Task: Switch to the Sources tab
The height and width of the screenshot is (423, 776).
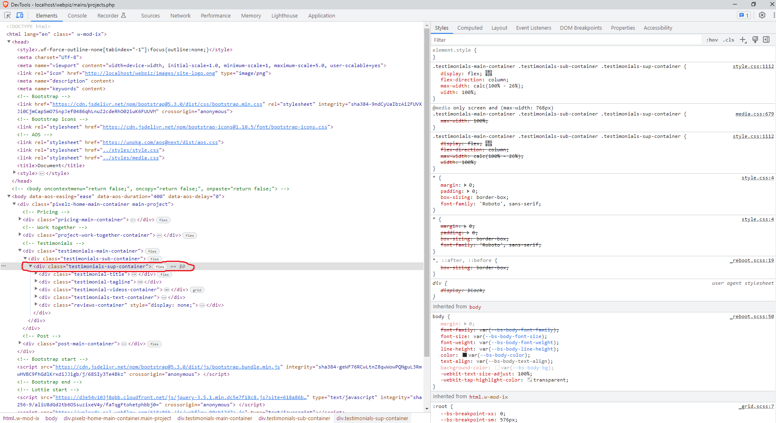Action: [150, 15]
